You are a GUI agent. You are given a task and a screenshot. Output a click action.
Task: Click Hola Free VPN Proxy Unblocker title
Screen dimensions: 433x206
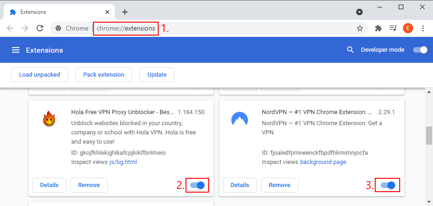(x=123, y=112)
